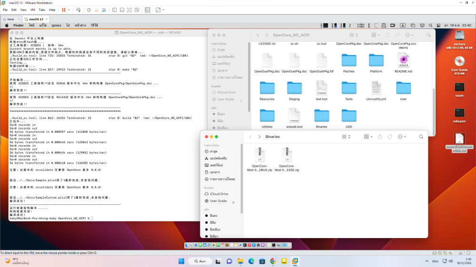
Task: Open Patches folder in OpenCore_NO_ACPI window
Action: (349, 63)
